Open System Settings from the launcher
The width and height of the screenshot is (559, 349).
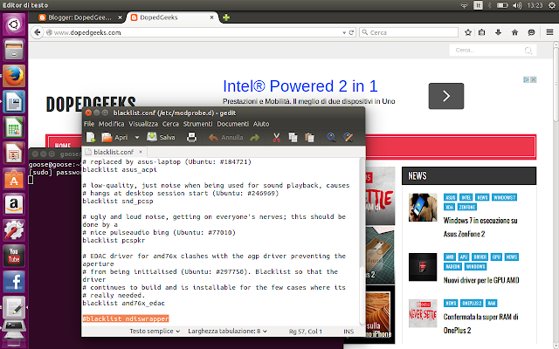coord(14,229)
